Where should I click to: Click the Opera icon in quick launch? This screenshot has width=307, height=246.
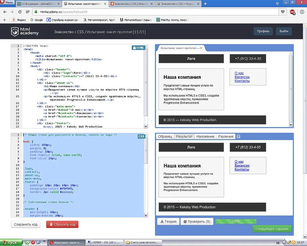tap(33, 242)
